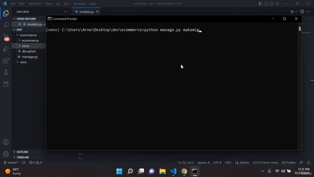Open the Edit menu
The width and height of the screenshot is (314, 177).
click(x=22, y=3)
